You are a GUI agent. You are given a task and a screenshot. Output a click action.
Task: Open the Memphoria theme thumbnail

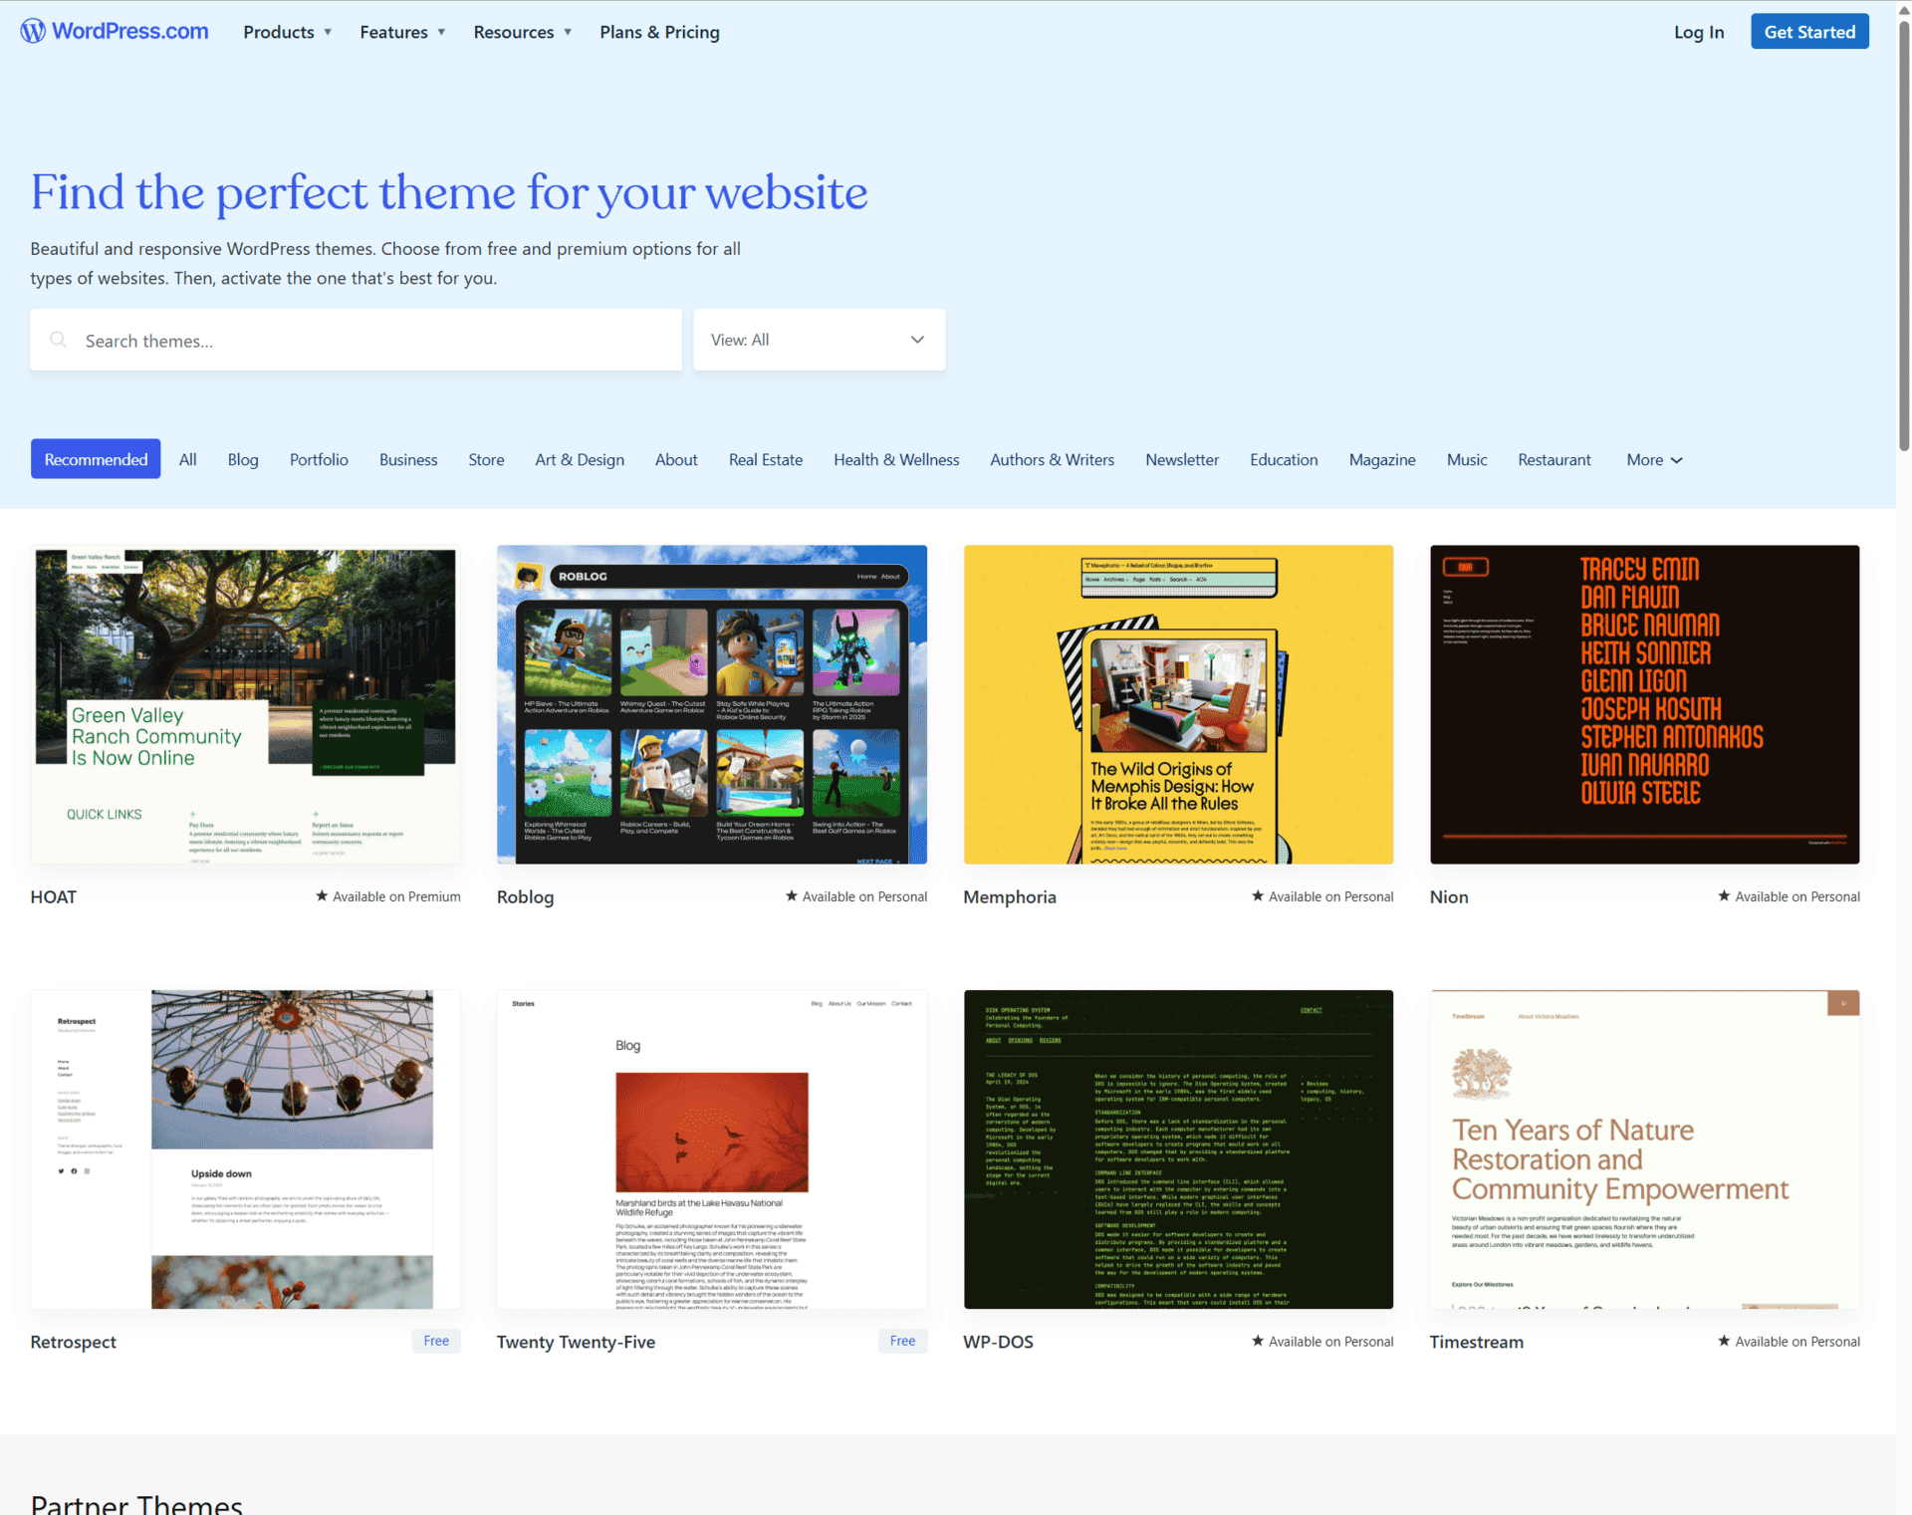click(x=1178, y=704)
